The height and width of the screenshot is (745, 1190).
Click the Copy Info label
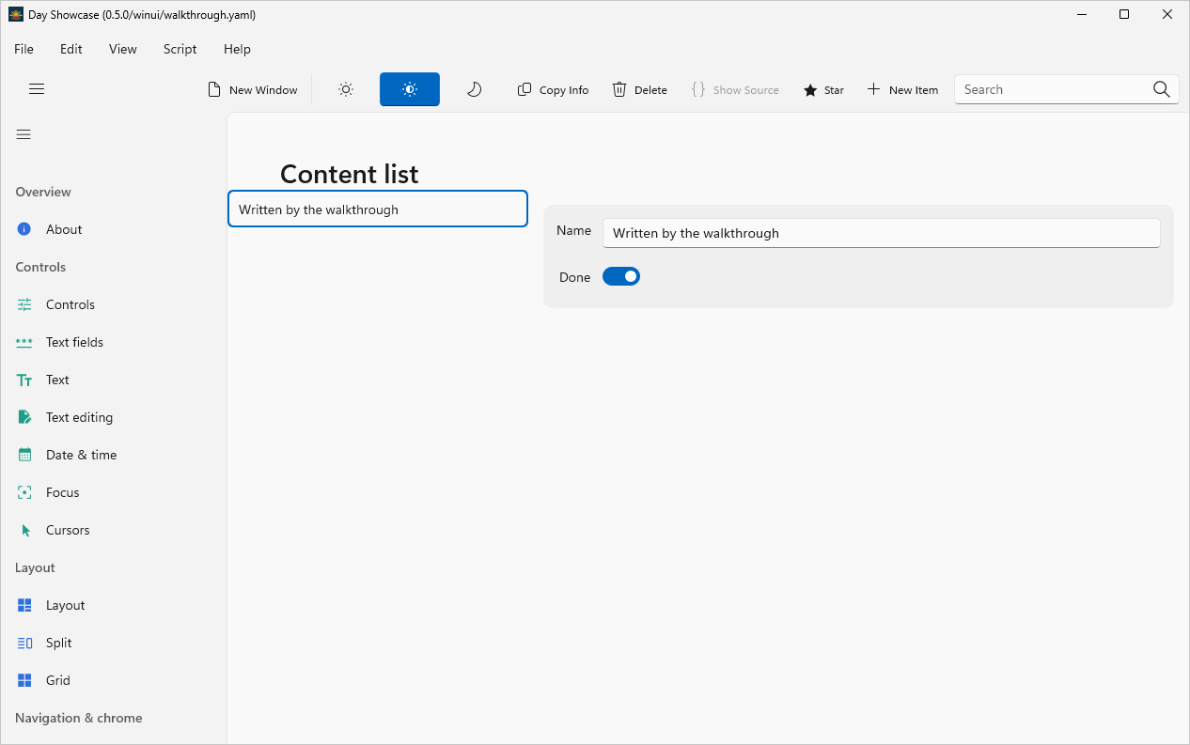pos(564,90)
